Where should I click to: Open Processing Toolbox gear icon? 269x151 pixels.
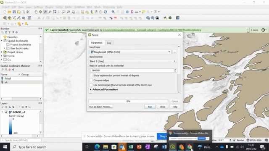coord(127,12)
